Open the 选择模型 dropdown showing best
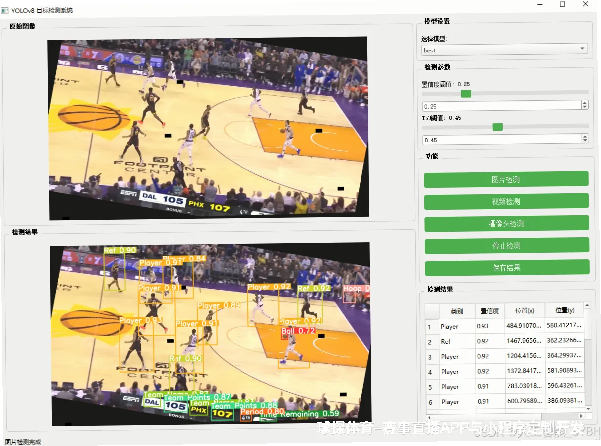The image size is (601, 446). tap(504, 50)
